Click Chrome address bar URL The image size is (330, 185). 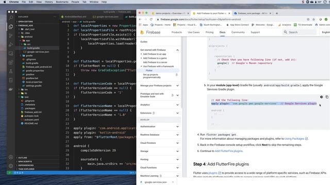(201, 20)
